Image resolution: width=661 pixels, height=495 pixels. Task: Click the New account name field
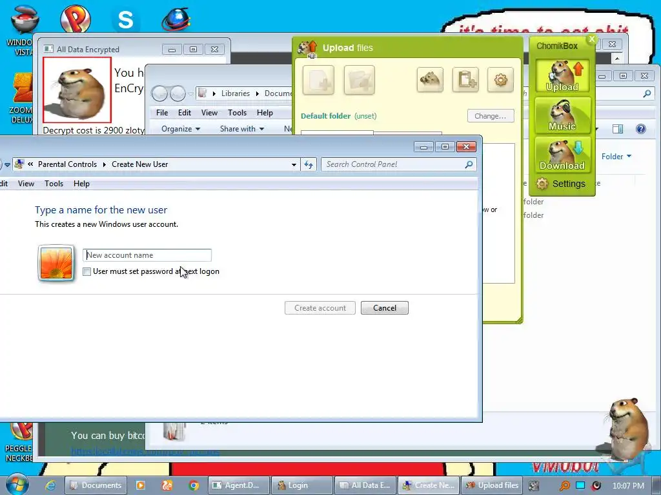click(147, 255)
